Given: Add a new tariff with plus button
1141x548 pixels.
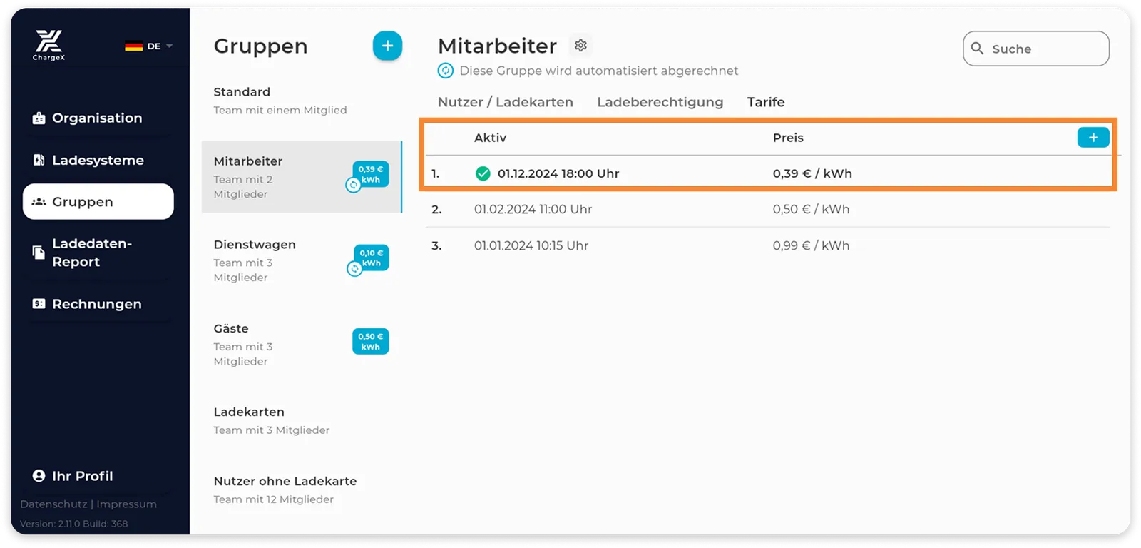Looking at the screenshot, I should tap(1093, 137).
